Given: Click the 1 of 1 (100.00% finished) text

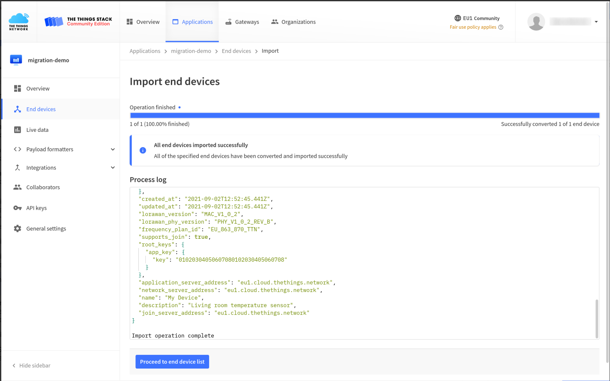Looking at the screenshot, I should tap(160, 124).
